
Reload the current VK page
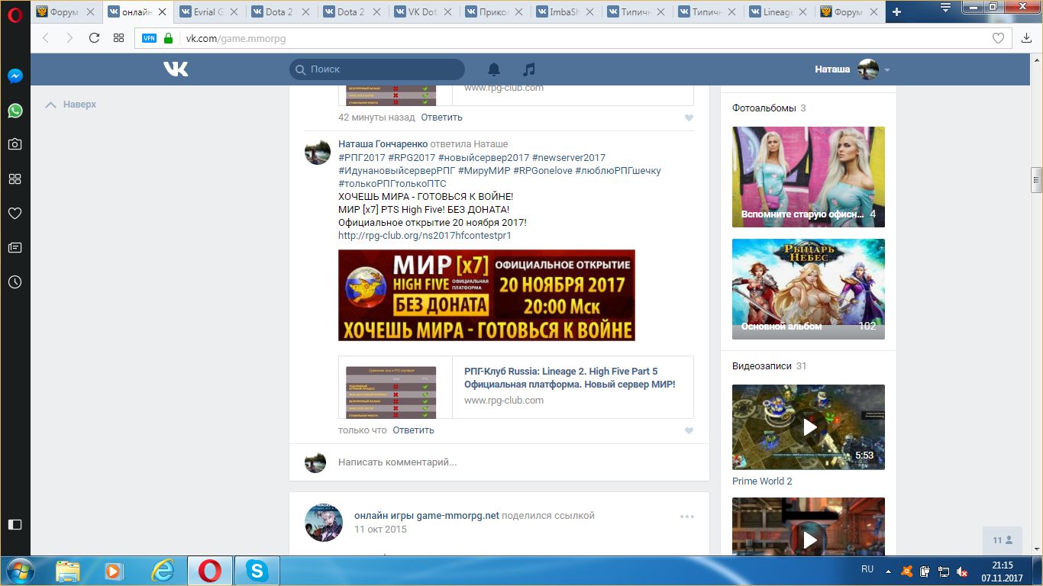point(94,38)
